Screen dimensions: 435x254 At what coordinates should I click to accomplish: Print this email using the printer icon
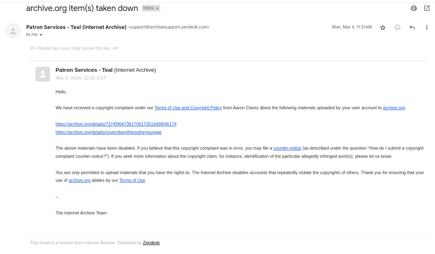pos(414,8)
